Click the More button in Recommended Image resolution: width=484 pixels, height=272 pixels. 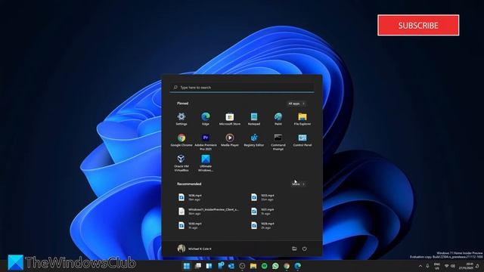click(298, 184)
